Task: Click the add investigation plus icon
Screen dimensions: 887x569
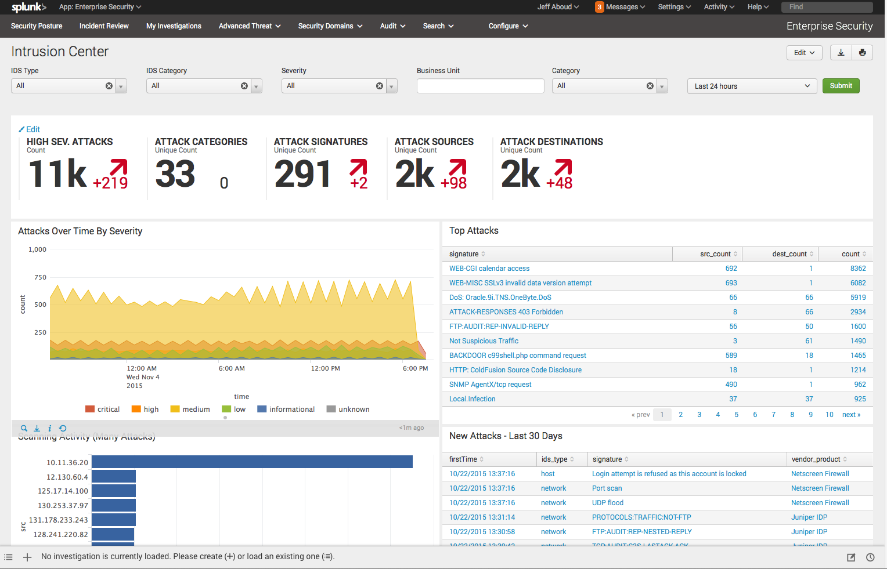Action: [27, 557]
